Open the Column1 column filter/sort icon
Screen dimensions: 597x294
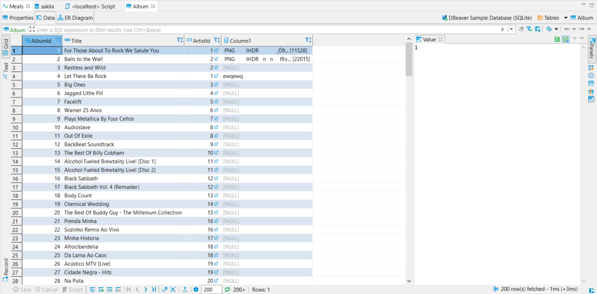308,40
